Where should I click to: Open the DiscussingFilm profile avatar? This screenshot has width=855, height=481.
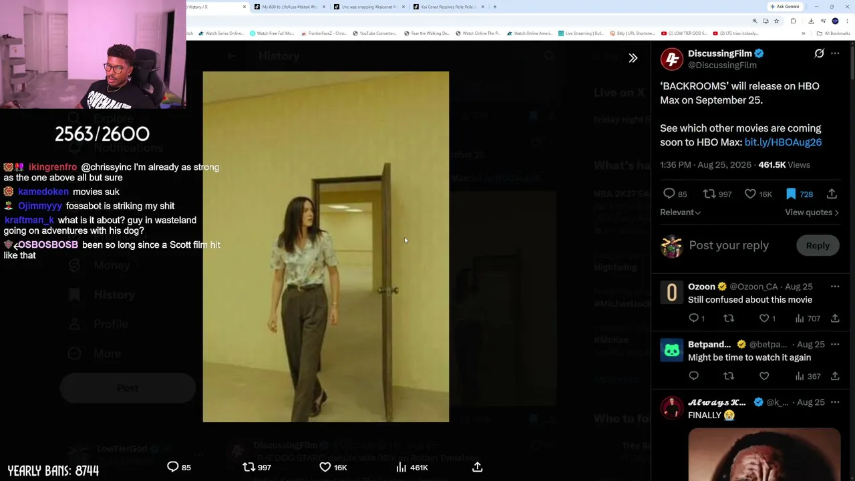[x=671, y=59]
